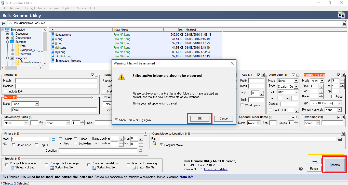Enable the Match Case filter checkbox
Viewport: 348px width, 185px height.
click(14, 145)
